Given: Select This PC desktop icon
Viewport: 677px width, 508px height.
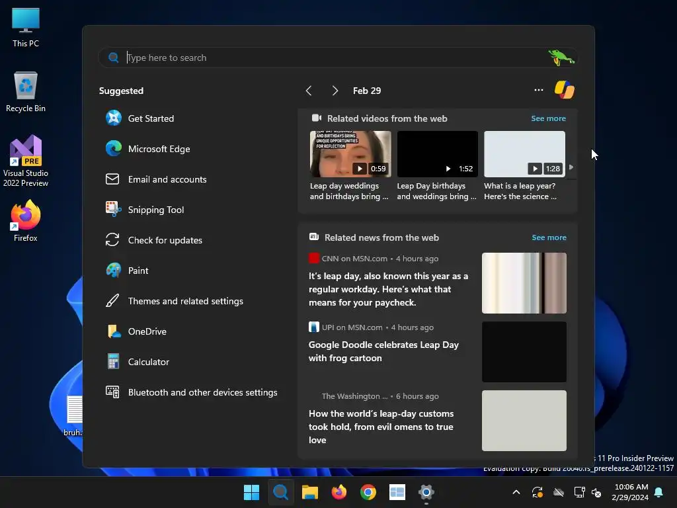Looking at the screenshot, I should 26,26.
